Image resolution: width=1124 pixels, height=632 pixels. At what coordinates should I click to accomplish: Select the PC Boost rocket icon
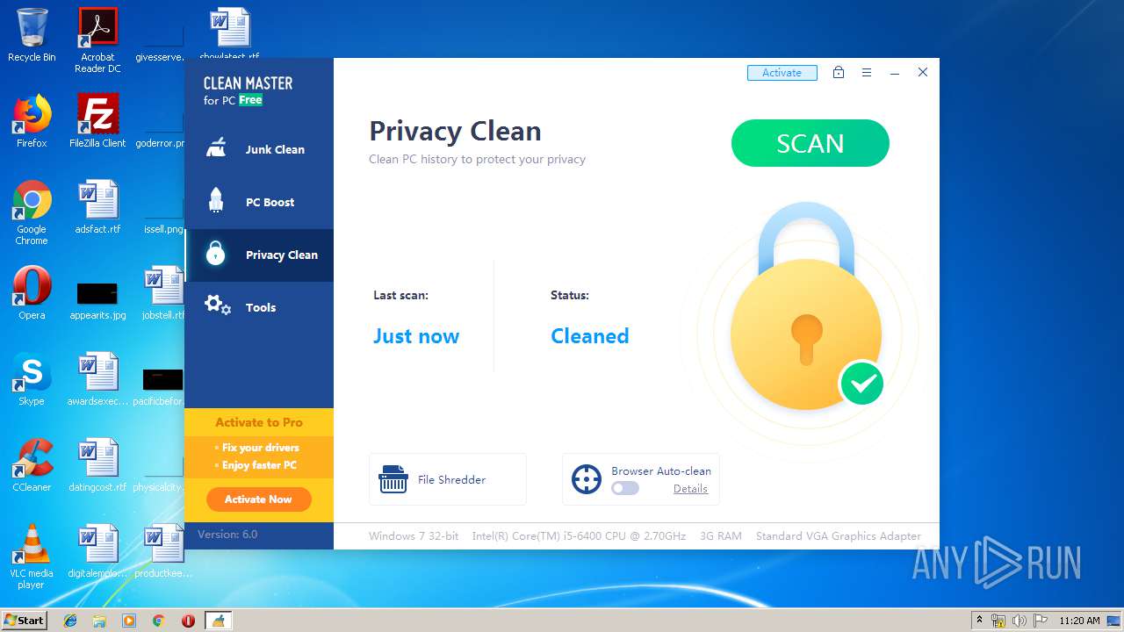click(x=216, y=201)
